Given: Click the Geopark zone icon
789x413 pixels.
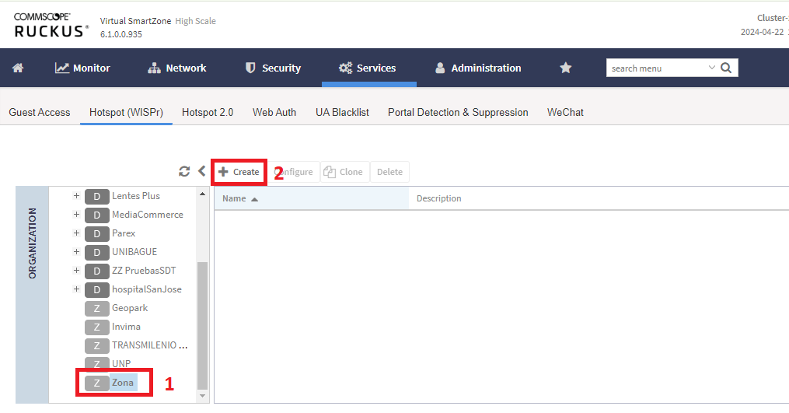Looking at the screenshot, I should click(96, 308).
